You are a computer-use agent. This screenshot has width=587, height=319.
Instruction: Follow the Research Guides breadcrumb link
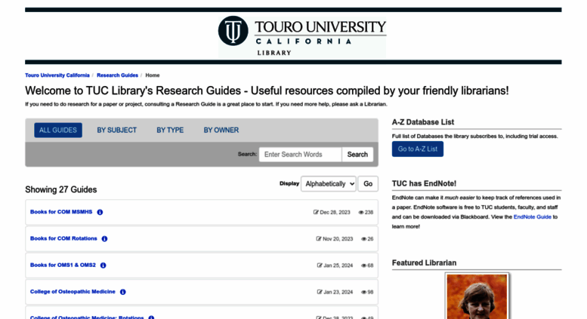(x=118, y=75)
